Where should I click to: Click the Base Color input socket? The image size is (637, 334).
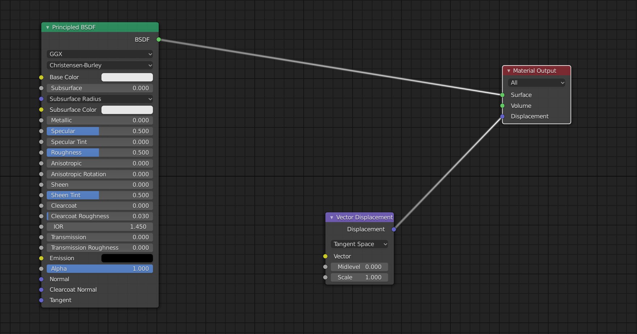pos(41,77)
